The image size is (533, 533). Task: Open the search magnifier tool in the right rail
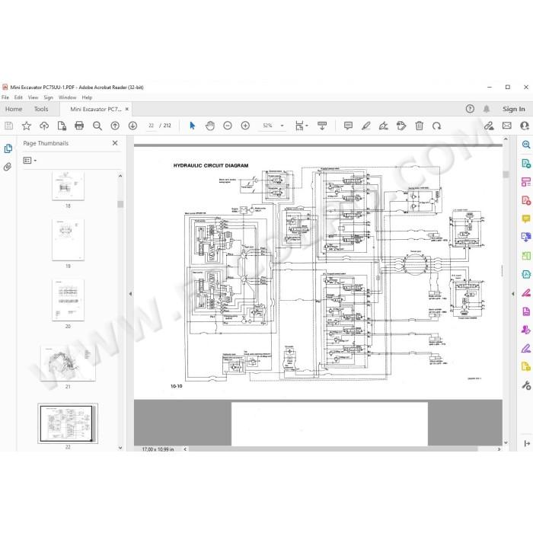pyautogui.click(x=526, y=145)
